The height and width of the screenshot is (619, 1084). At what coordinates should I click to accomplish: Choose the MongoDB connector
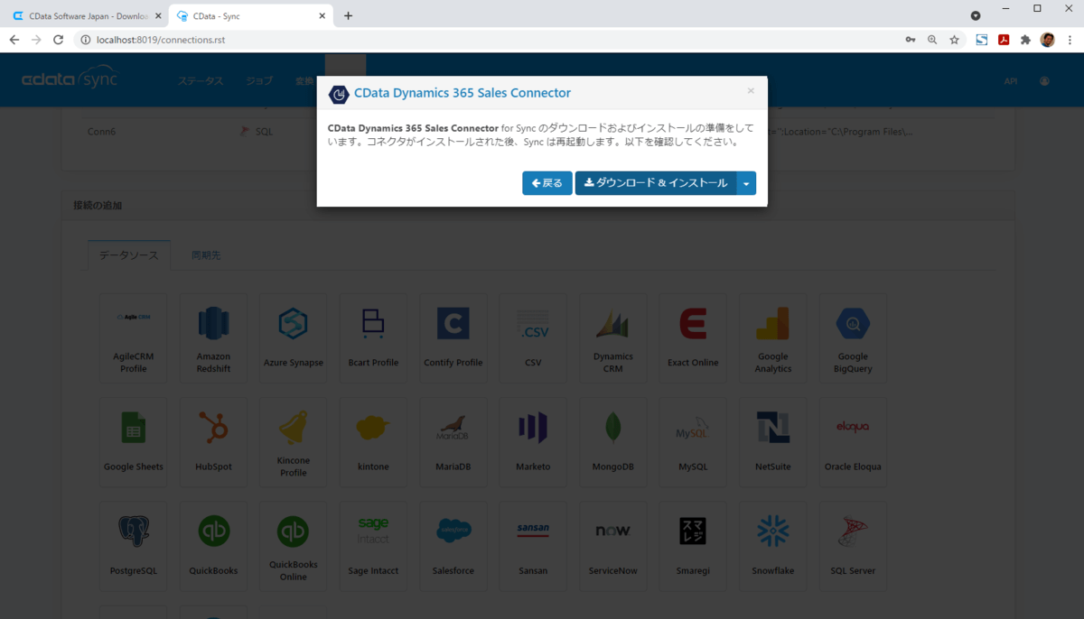[613, 442]
